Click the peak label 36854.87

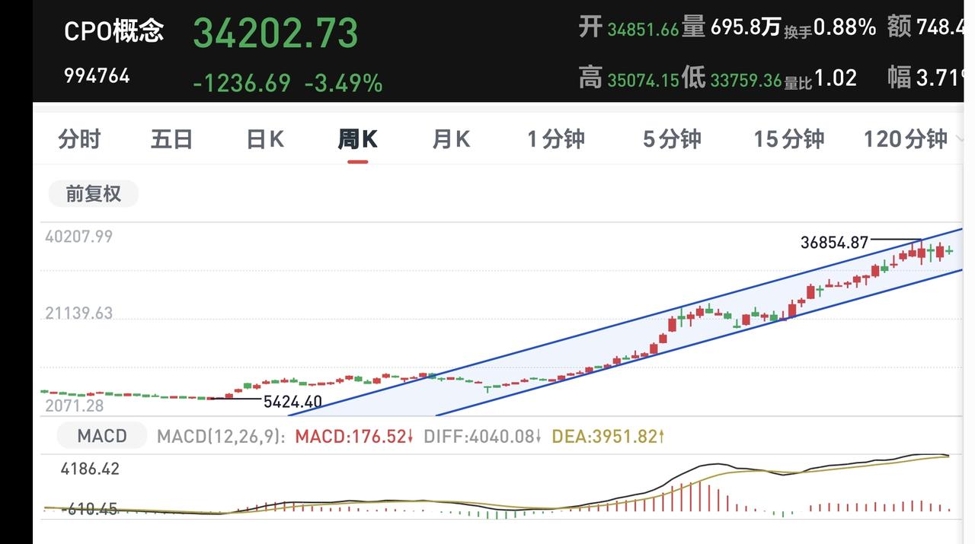pyautogui.click(x=834, y=243)
